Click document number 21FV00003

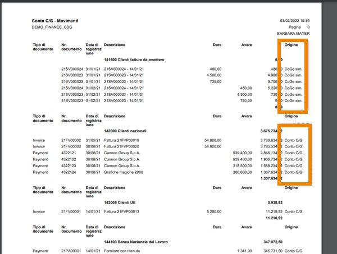coord(71,146)
